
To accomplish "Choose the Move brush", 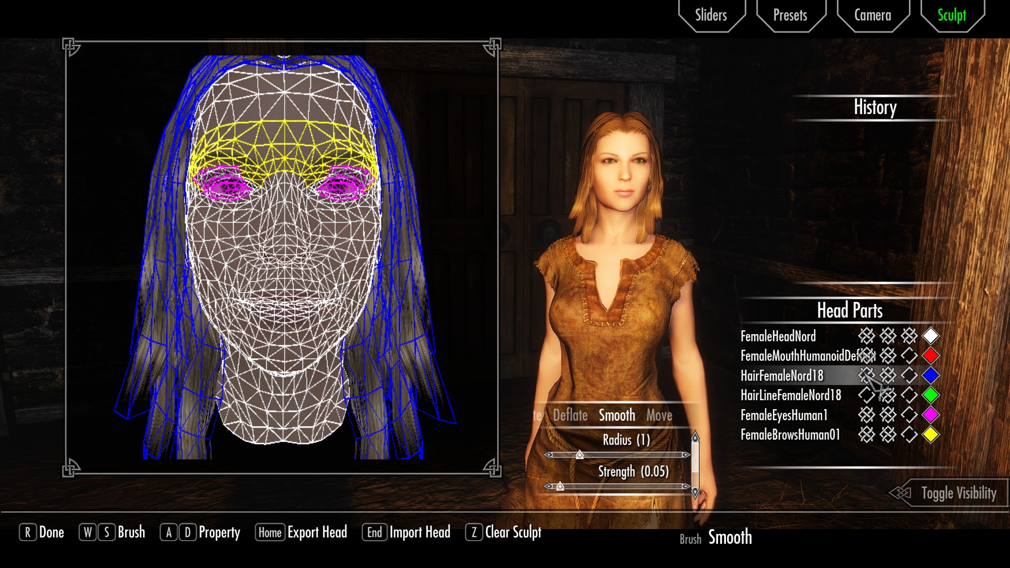I will 659,415.
